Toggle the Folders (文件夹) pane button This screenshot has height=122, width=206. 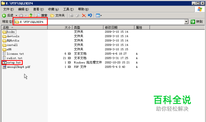click(x=57, y=15)
